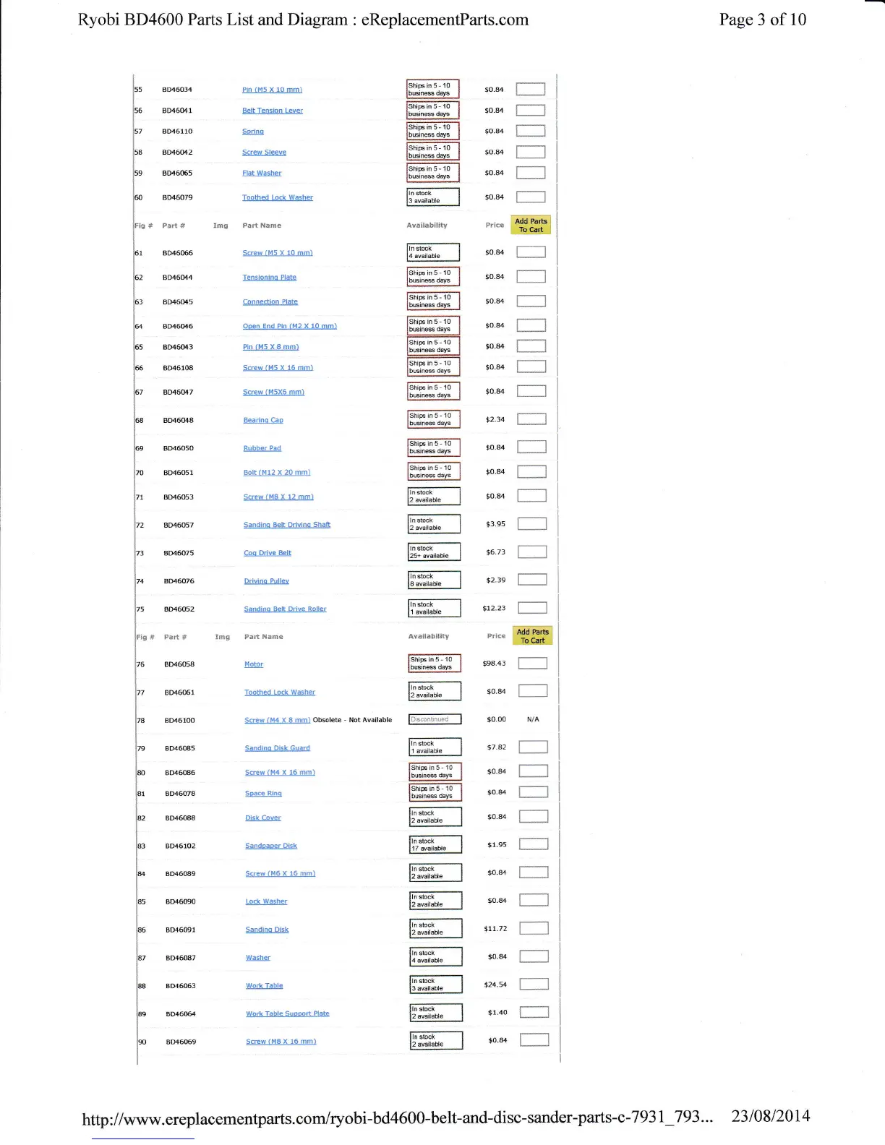Click the first Add Parts To Cart button

click(x=531, y=225)
